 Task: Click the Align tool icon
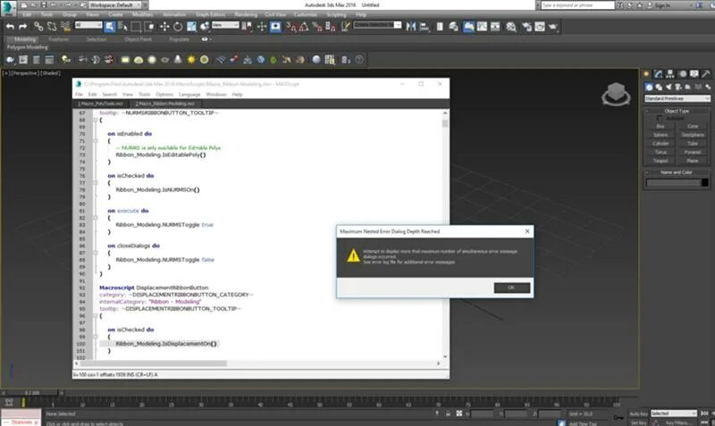tap(425, 27)
